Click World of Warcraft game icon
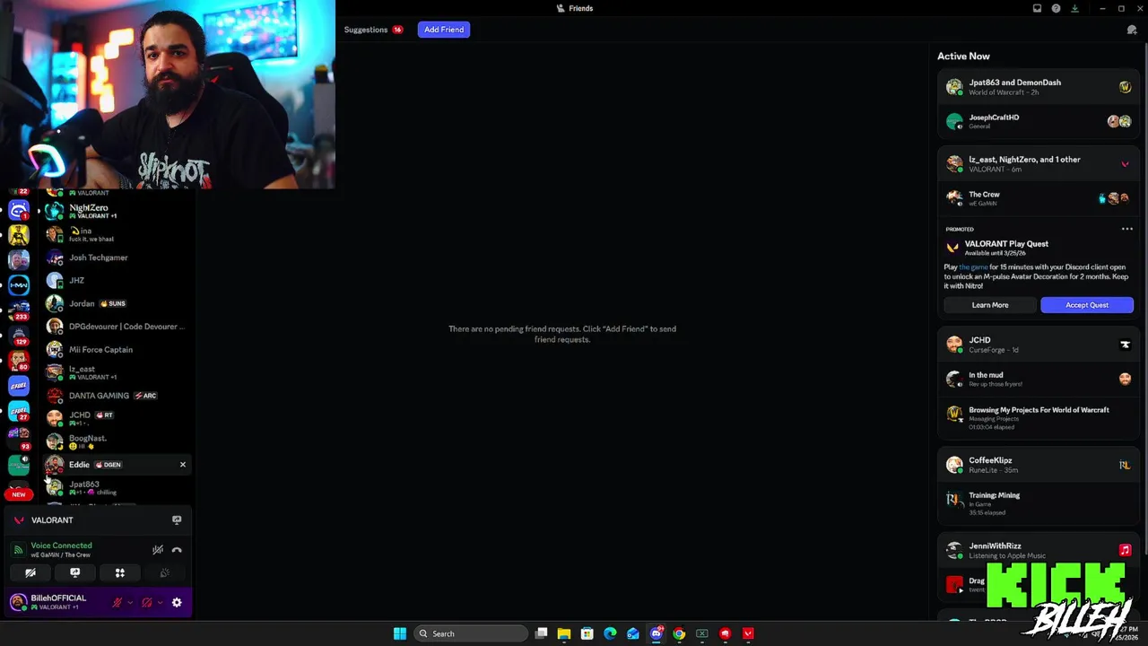 point(1125,87)
